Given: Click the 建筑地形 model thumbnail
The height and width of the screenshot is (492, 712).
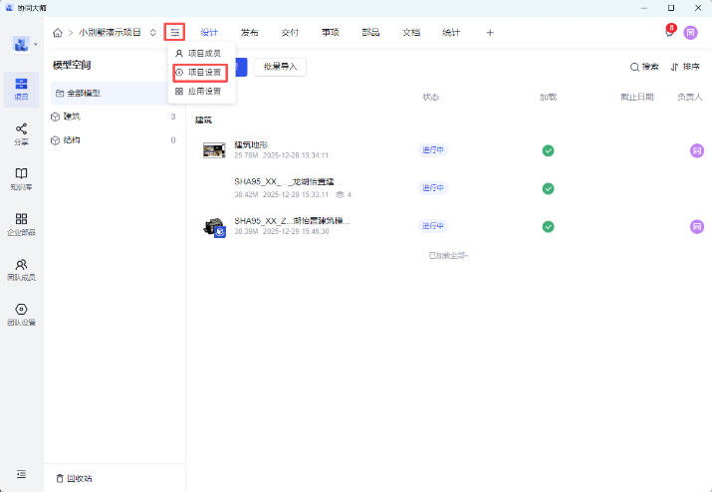Looking at the screenshot, I should (214, 149).
